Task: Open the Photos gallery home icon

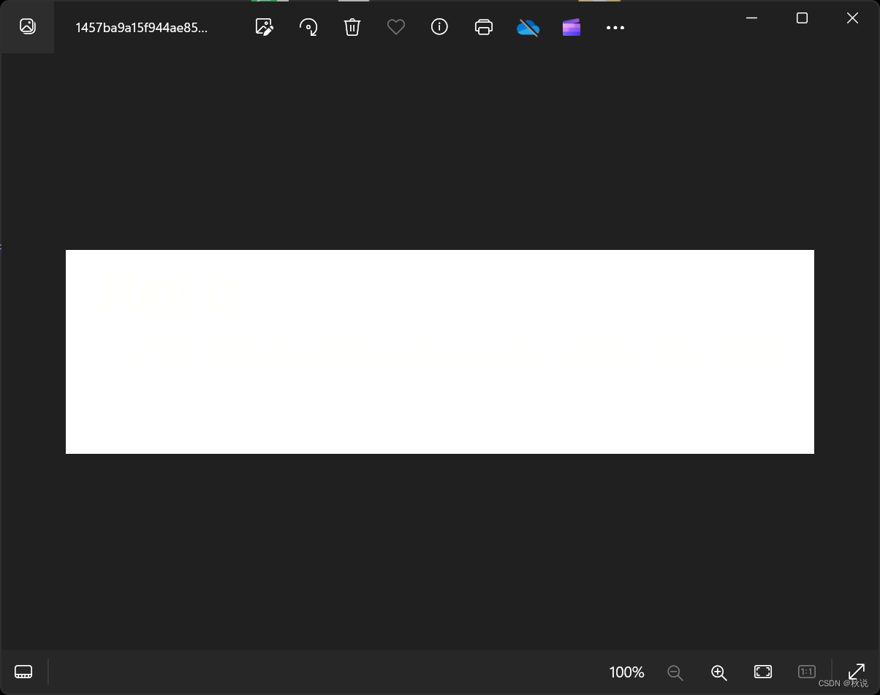Action: tap(27, 27)
